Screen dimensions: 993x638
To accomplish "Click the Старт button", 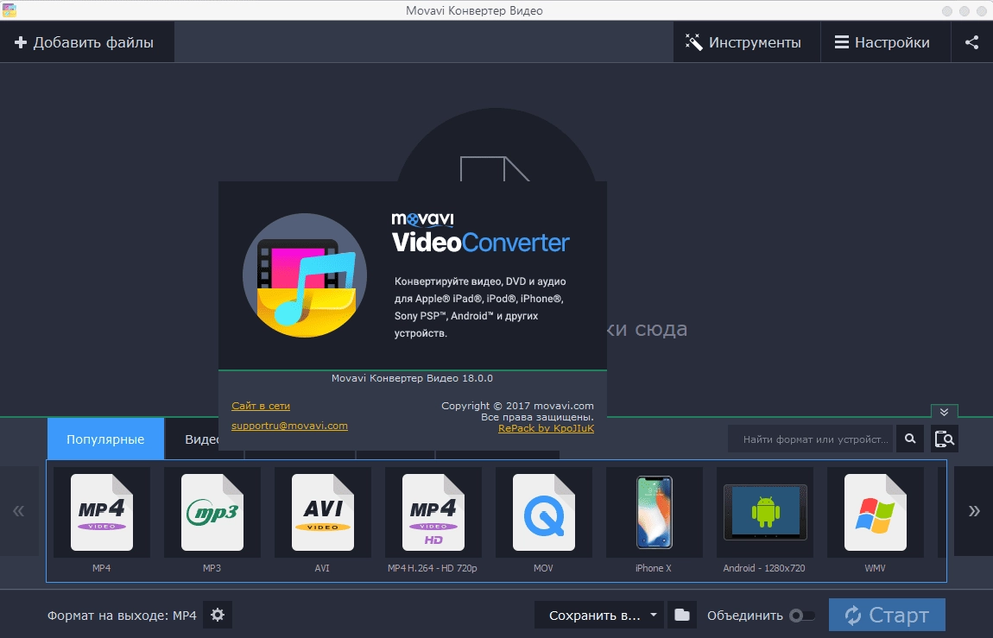I will 887,615.
